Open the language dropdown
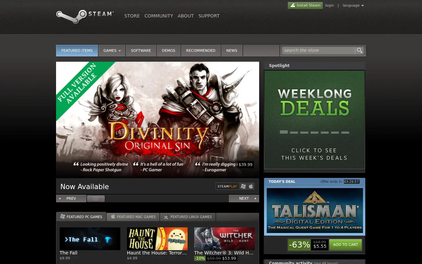 click(353, 5)
